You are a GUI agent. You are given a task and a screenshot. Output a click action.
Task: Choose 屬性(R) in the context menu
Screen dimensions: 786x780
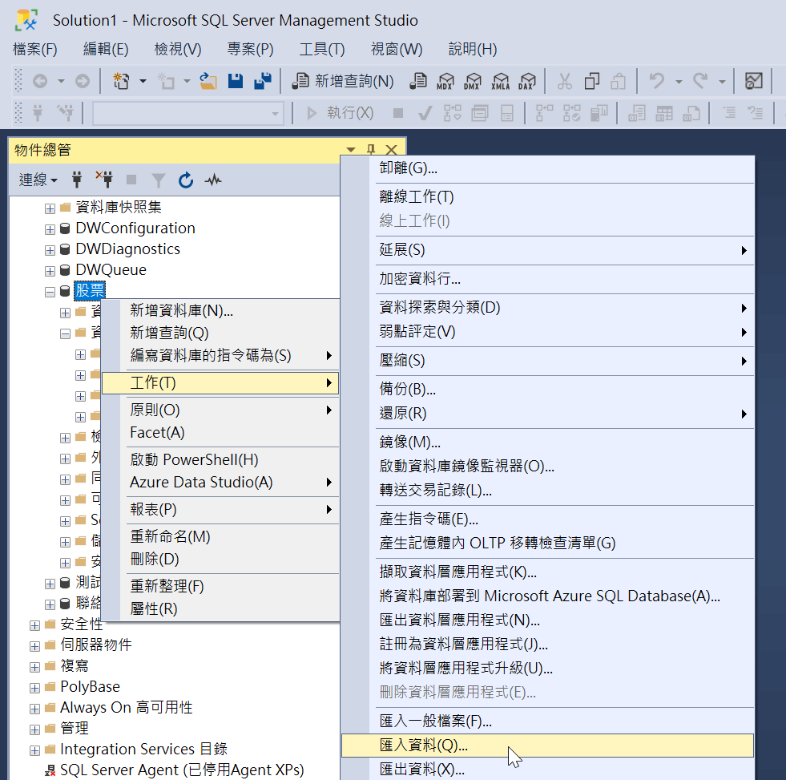point(220,608)
